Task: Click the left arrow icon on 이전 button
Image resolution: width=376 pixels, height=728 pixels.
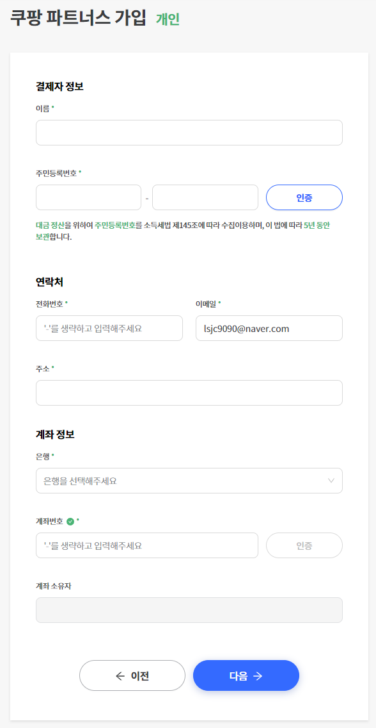Action: point(120,675)
